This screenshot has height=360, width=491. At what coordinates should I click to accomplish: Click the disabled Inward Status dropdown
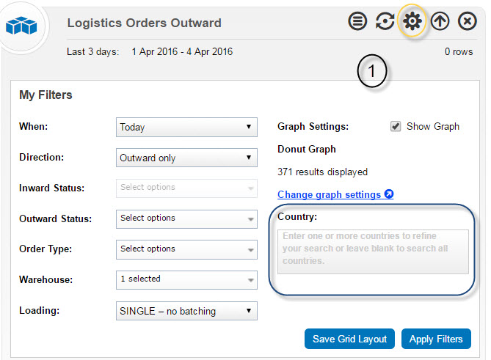coord(186,188)
